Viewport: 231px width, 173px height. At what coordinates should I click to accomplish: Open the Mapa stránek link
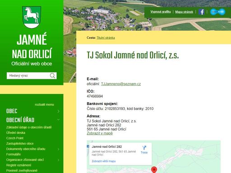(184, 12)
